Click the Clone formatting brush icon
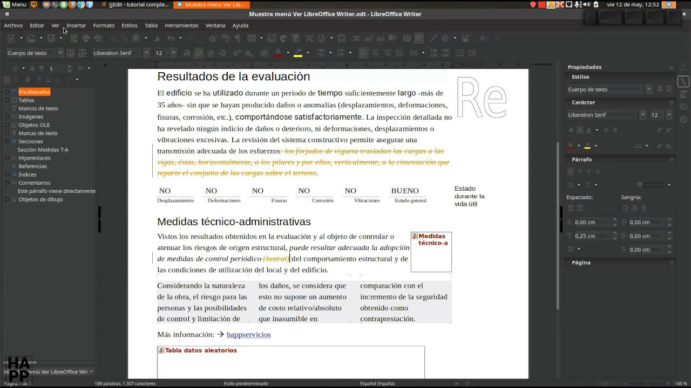This screenshot has height=388, width=691. point(157,38)
